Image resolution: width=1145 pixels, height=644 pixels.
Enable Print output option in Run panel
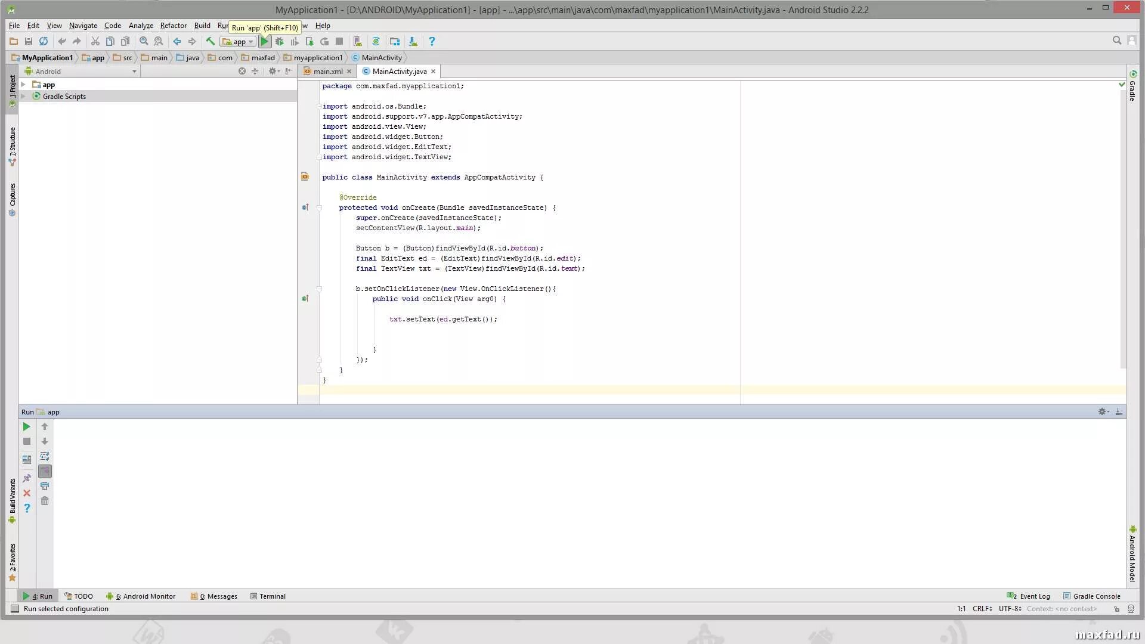coord(45,486)
